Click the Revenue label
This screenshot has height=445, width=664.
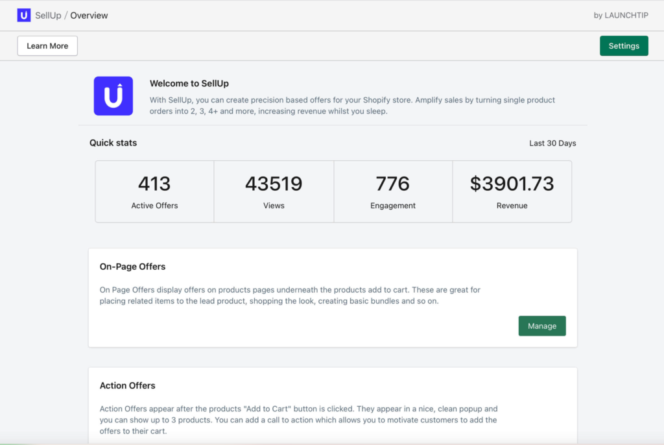[x=512, y=206]
